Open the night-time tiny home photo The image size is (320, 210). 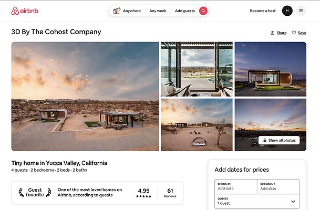(x=271, y=69)
